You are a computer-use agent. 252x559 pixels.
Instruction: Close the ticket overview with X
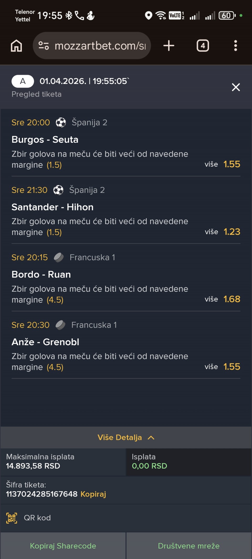click(x=236, y=87)
